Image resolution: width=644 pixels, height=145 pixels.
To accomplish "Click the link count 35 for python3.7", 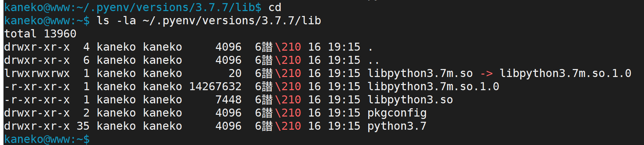I will (83, 126).
